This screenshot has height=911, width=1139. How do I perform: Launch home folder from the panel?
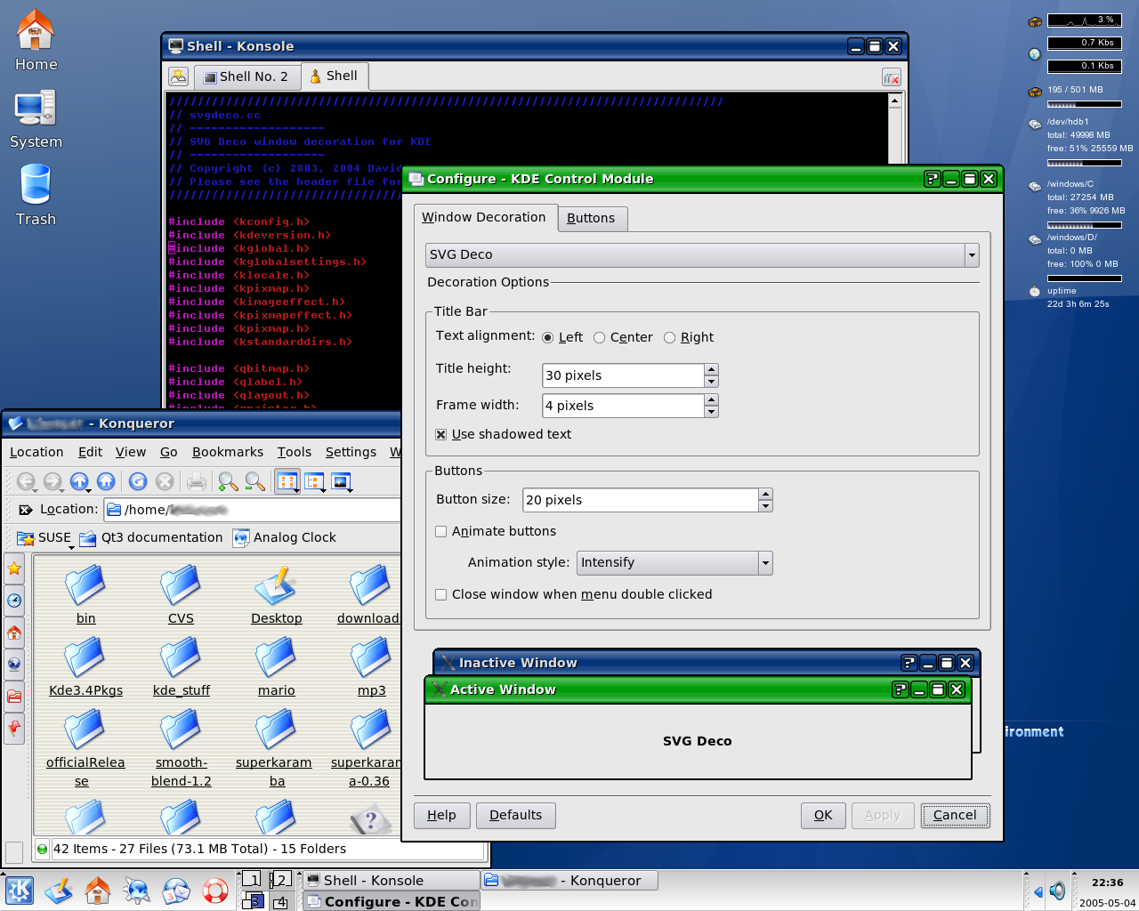point(98,890)
